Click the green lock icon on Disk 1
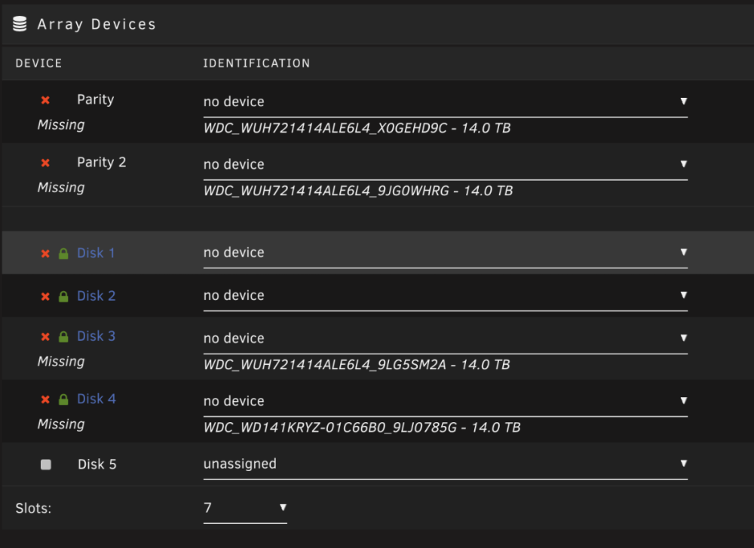Viewport: 754px width, 548px height. (63, 253)
